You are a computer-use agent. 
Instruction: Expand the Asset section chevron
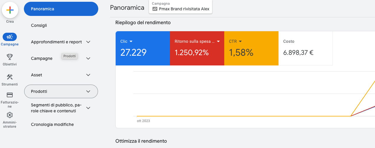pyautogui.click(x=88, y=75)
